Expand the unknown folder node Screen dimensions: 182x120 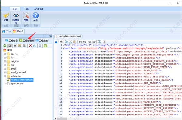5,76
